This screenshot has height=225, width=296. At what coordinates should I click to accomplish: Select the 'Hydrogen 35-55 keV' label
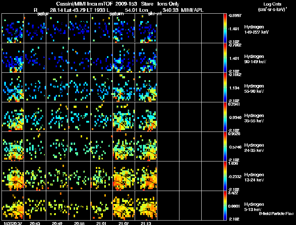point(254,118)
